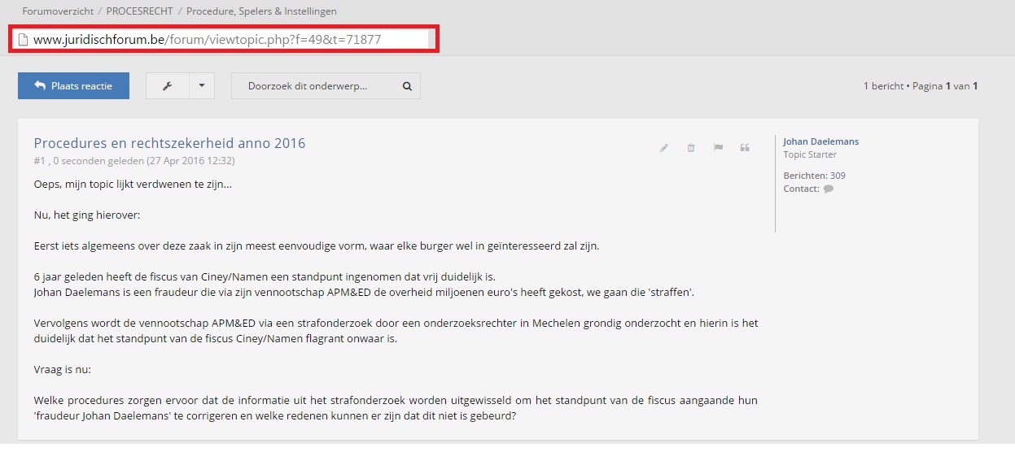The image size is (1015, 452).
Task: Edit the post with the pencil icon
Action: (664, 148)
